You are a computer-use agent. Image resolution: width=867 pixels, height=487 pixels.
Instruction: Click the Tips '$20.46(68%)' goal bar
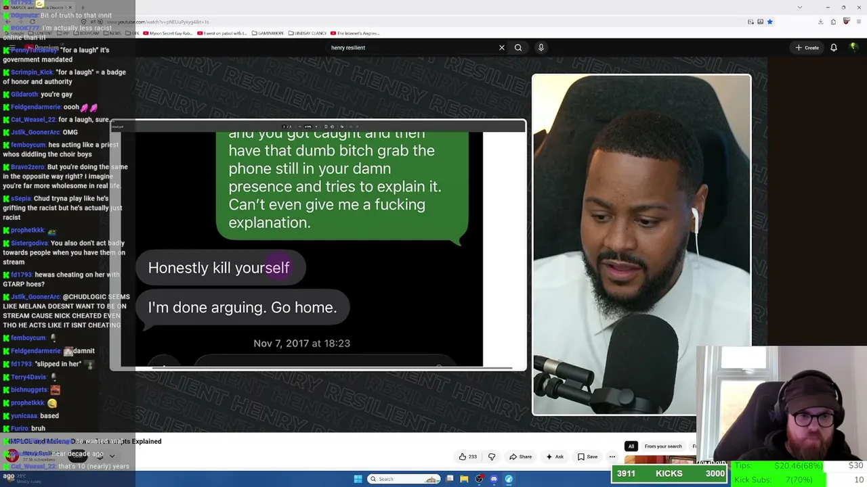click(x=799, y=465)
